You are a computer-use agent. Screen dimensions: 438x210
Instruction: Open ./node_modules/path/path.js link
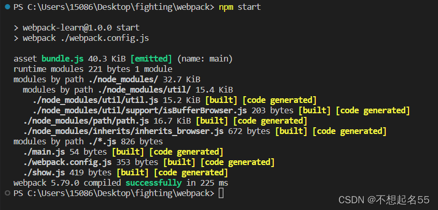click(x=86, y=121)
